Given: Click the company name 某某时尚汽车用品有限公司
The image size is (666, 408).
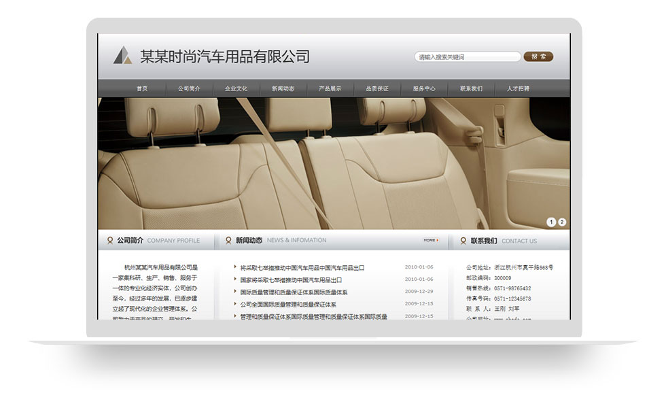Looking at the screenshot, I should [225, 56].
